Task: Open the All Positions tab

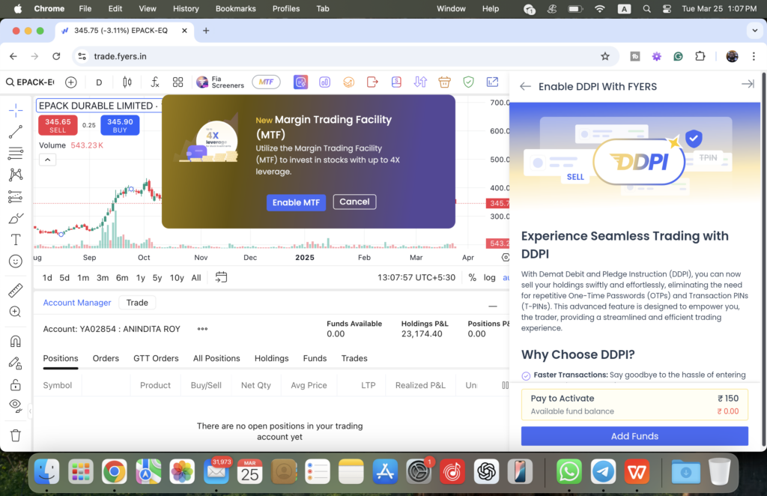Action: tap(216, 359)
